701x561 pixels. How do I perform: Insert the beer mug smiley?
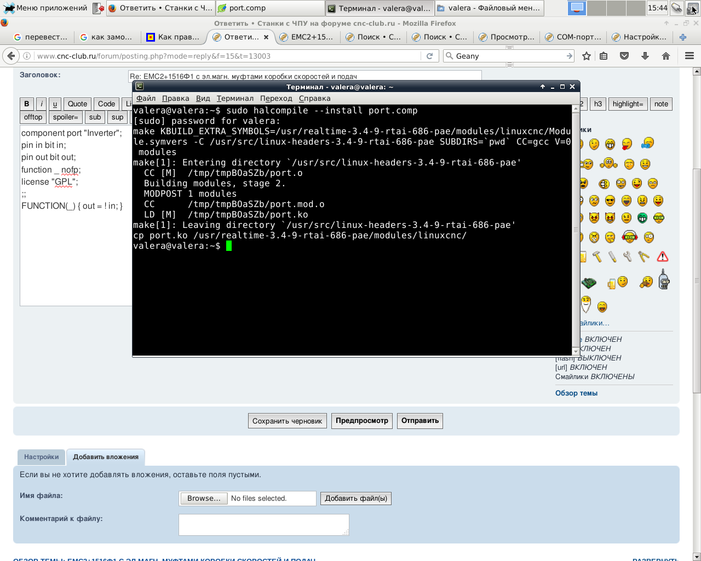click(618, 282)
